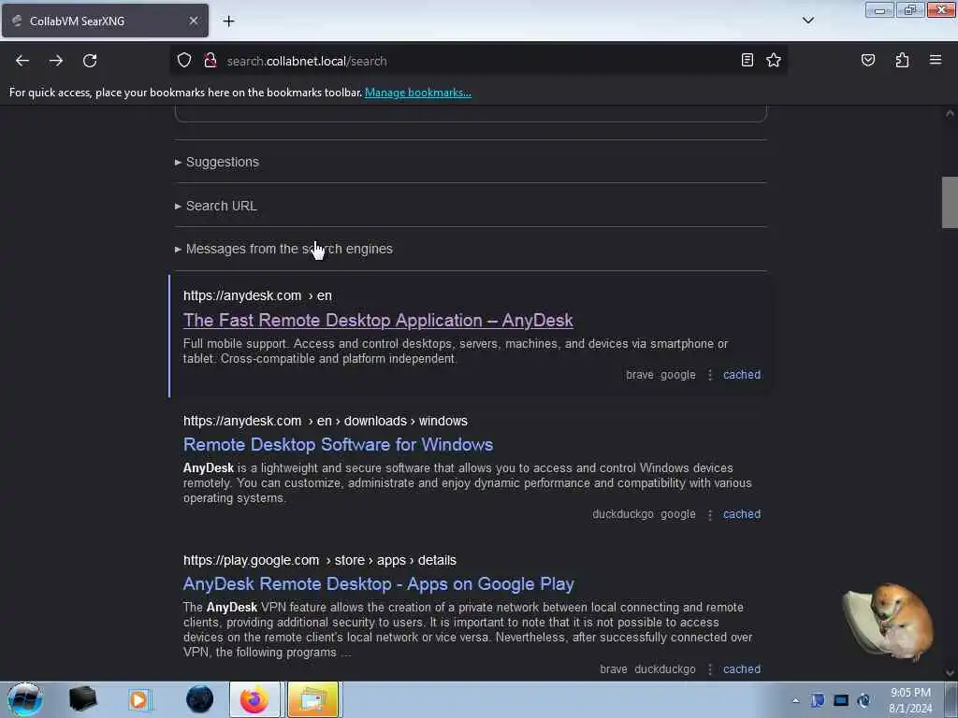Click the 'brave' engine label on first result

click(640, 375)
